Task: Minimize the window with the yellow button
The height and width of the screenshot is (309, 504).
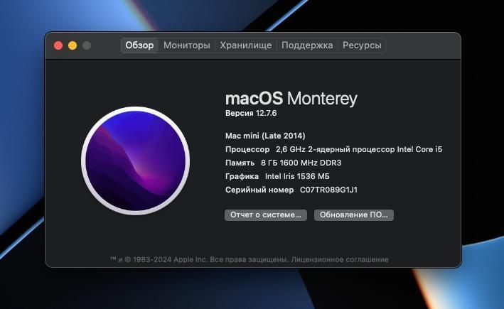Action: point(73,45)
